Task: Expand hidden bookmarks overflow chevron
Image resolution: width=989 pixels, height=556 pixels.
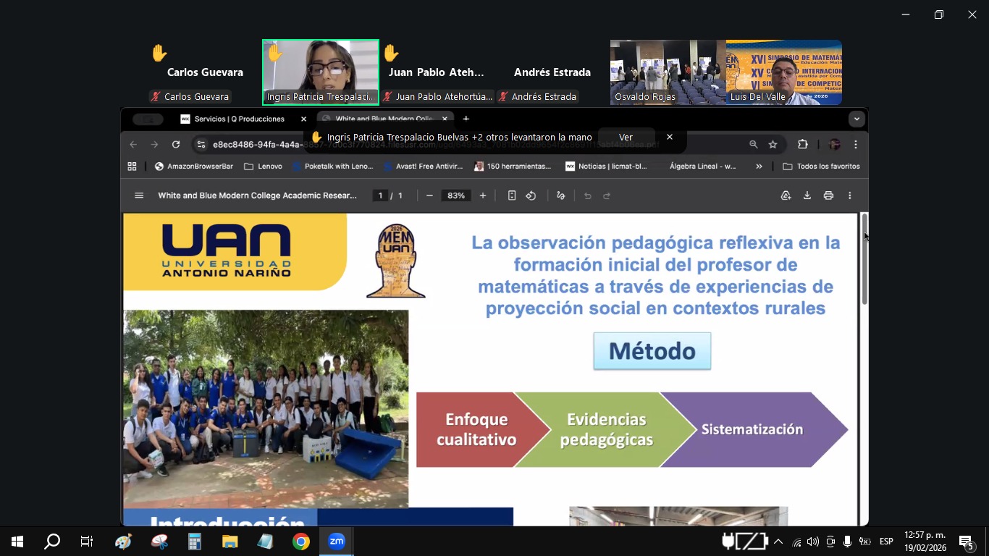Action: (x=759, y=166)
